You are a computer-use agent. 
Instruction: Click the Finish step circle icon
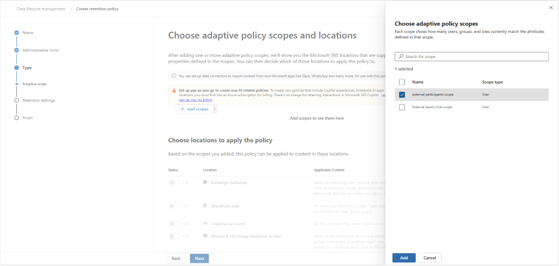tap(16, 118)
